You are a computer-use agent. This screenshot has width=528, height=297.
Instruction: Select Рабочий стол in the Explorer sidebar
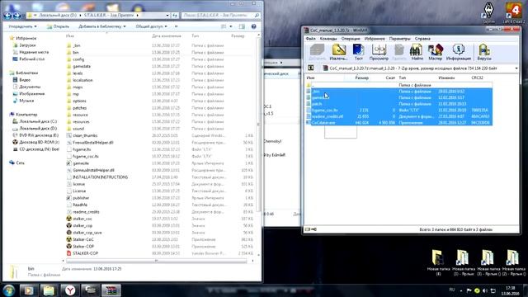point(31,59)
